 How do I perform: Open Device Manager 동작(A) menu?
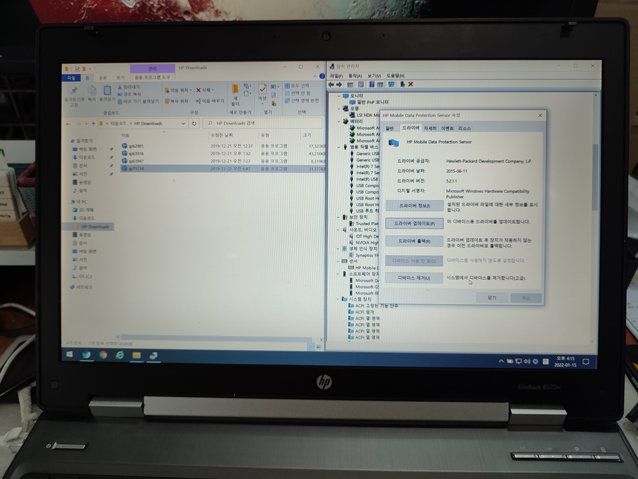[355, 75]
